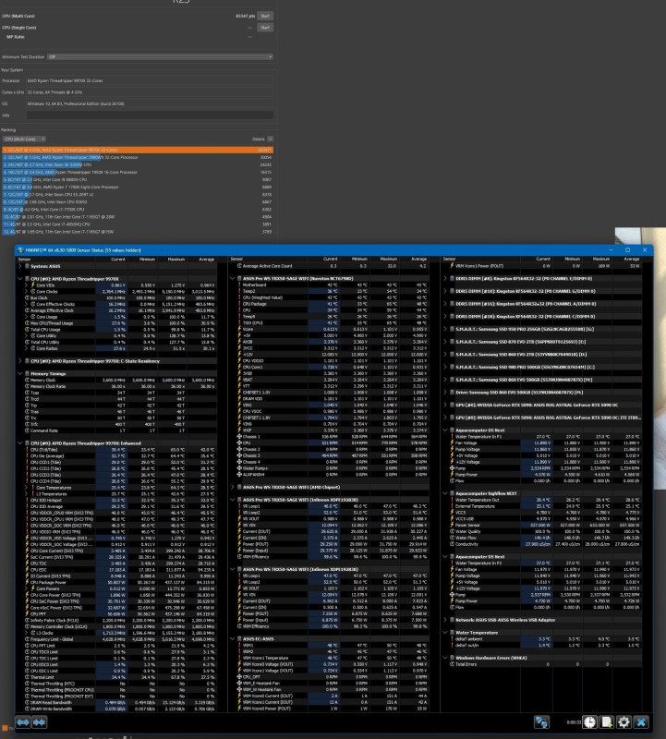Click the Info input field in Cinebench

click(x=150, y=115)
